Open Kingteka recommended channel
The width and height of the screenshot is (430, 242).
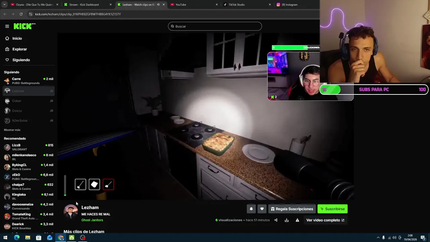29,196
